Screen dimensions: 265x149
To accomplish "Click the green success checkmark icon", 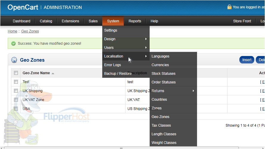I will (x=13, y=44).
